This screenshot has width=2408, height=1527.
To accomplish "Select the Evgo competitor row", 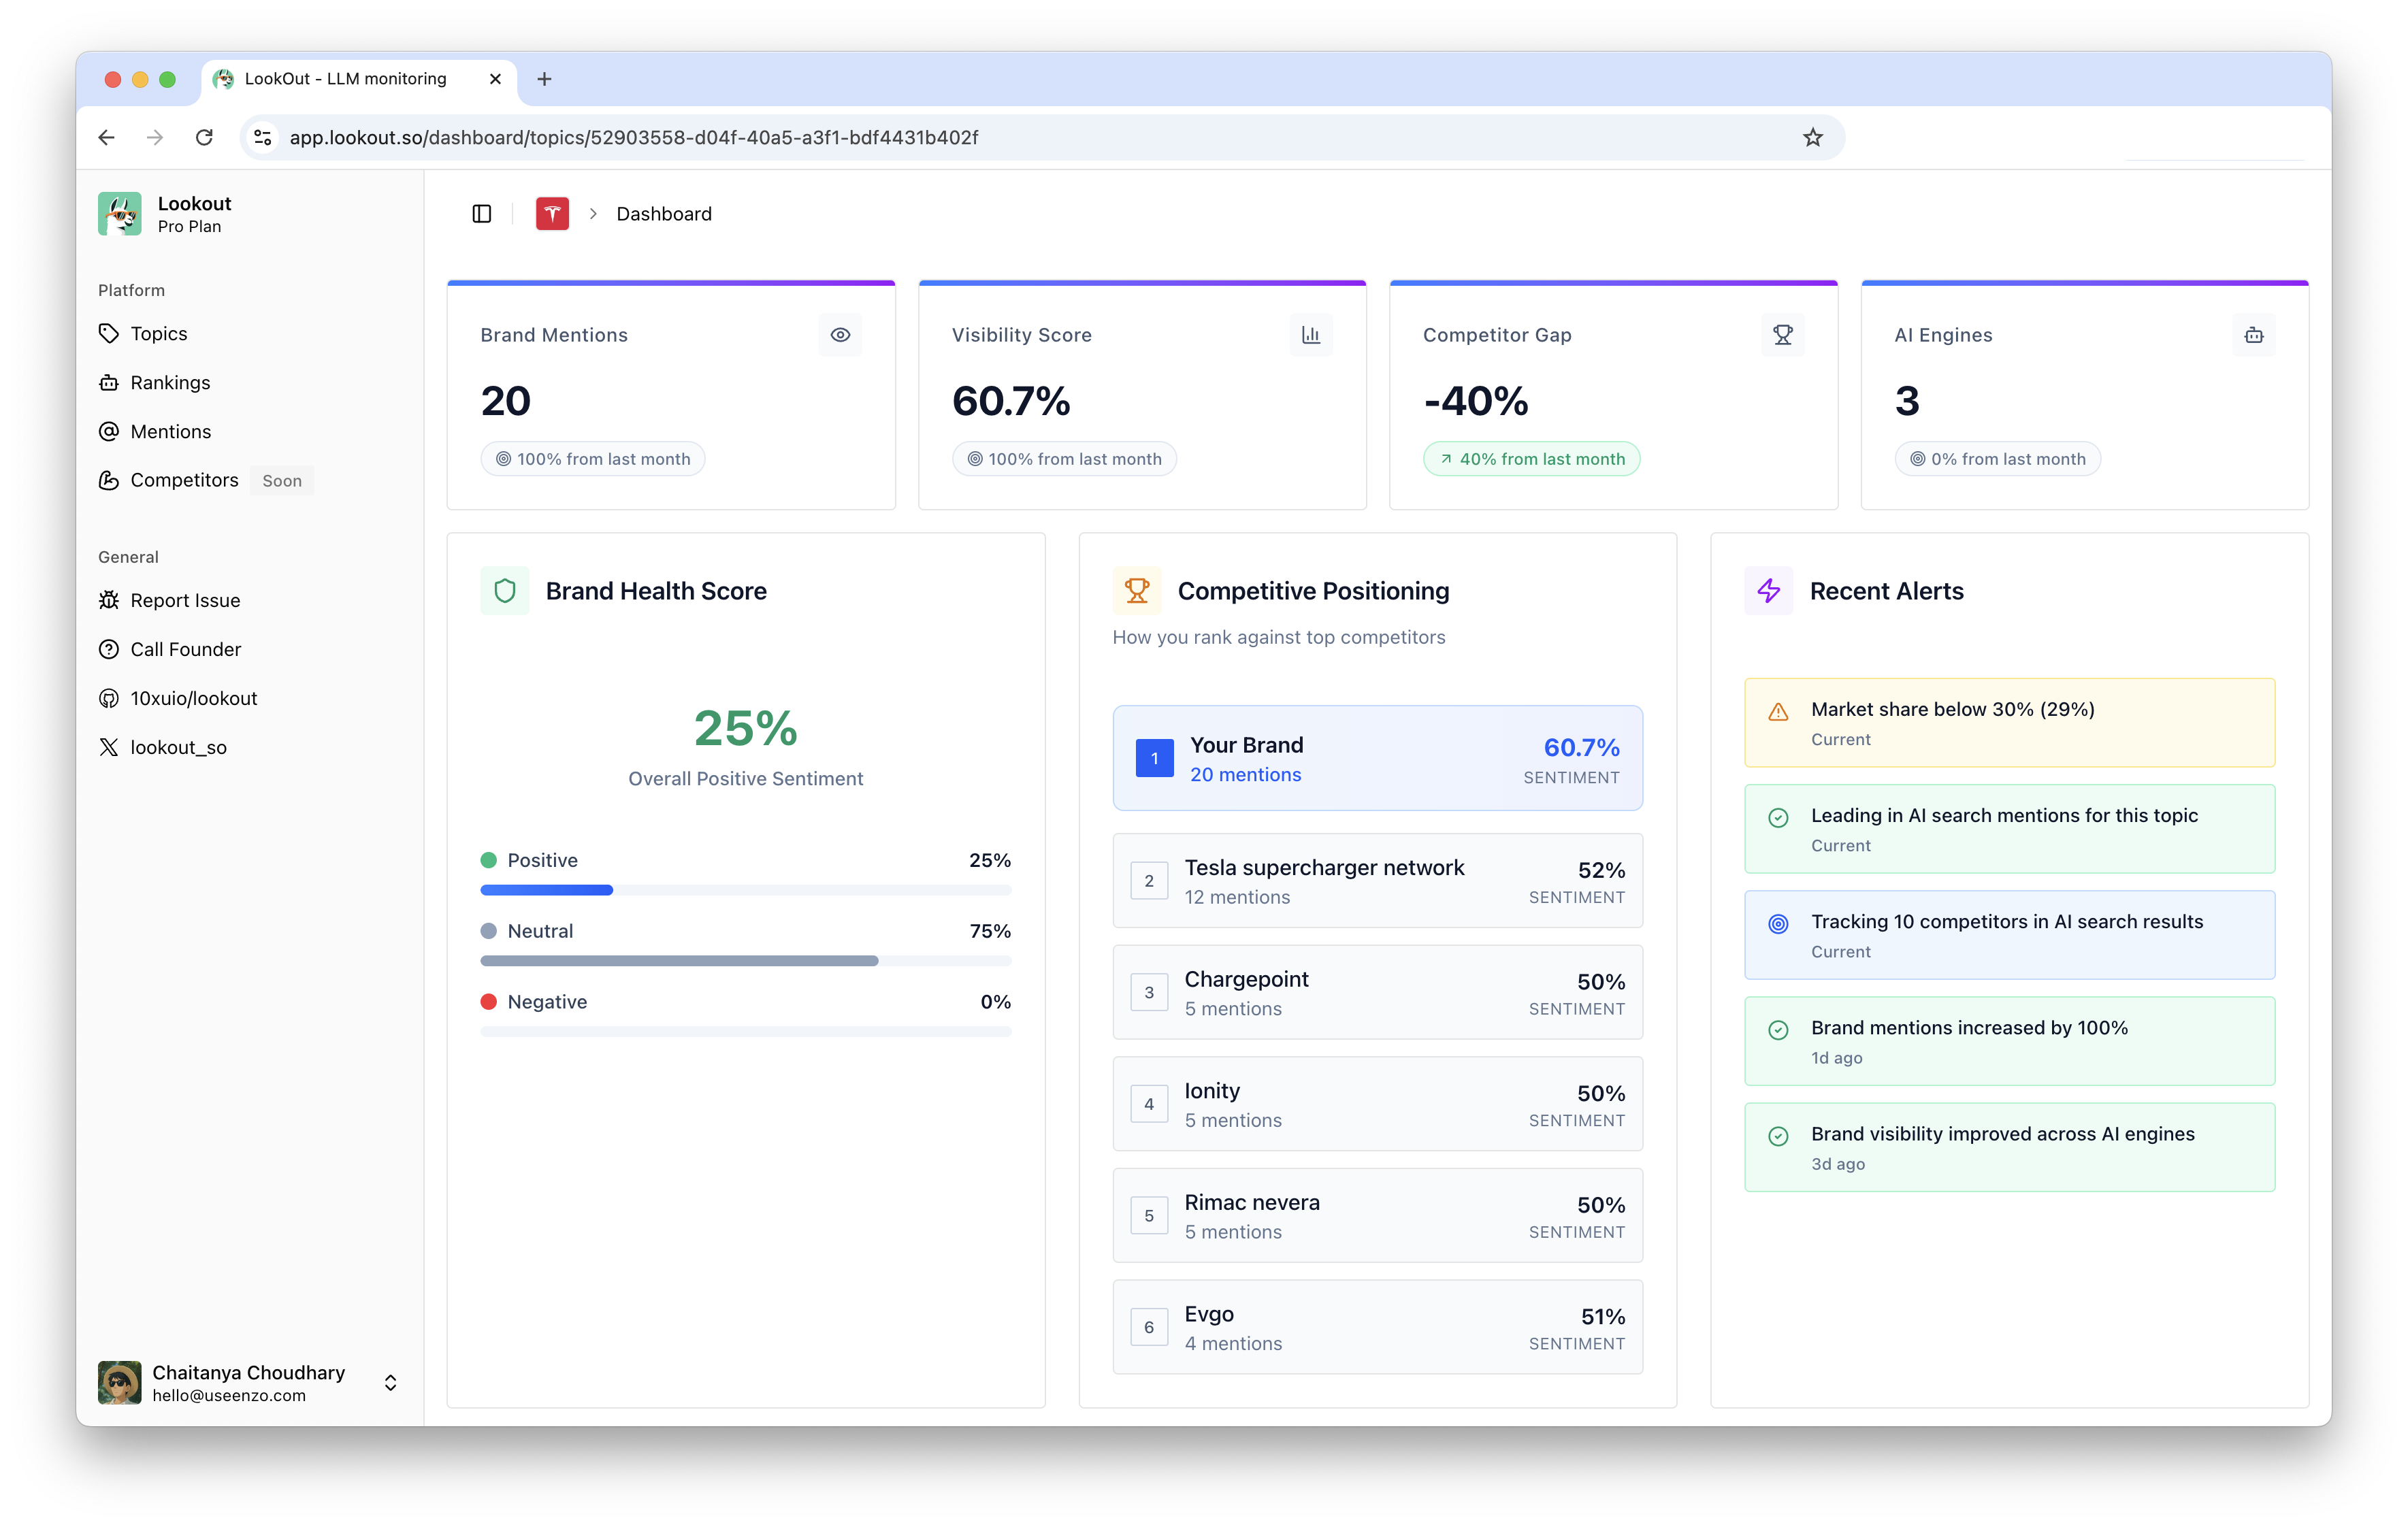I will 1377,1328.
